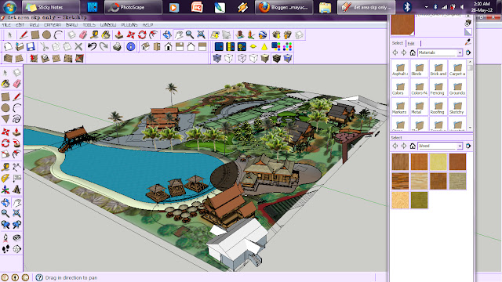Open the Camera menu
The width and height of the screenshot is (502, 282).
[x=53, y=24]
